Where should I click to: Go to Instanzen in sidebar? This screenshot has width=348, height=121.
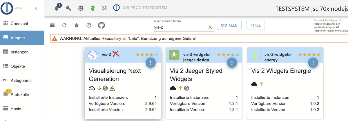[x=19, y=52]
